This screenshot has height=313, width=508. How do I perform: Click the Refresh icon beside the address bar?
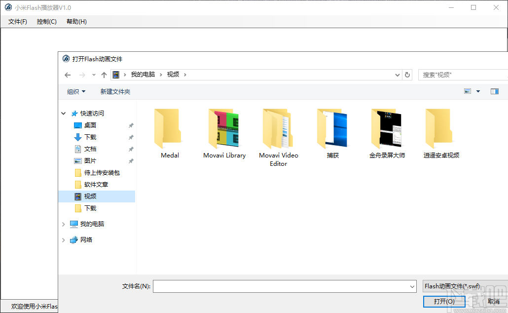pos(407,75)
